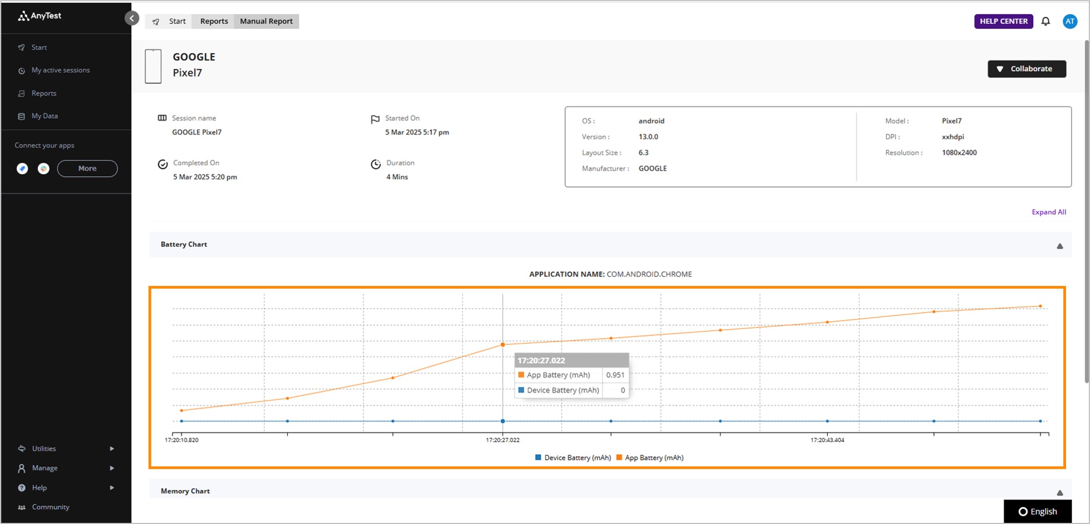Click the App Battery point at 17:20:27.022
Viewport: 1090px width, 524px height.
[502, 345]
